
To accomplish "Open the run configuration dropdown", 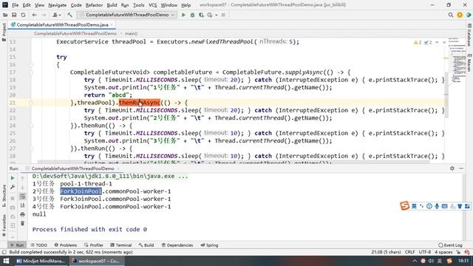I will point(126,15).
